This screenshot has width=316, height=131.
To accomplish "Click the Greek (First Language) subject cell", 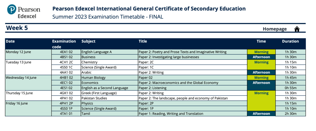I will (109, 93).
